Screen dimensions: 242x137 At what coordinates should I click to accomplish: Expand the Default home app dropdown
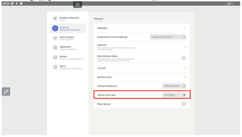coord(174,95)
